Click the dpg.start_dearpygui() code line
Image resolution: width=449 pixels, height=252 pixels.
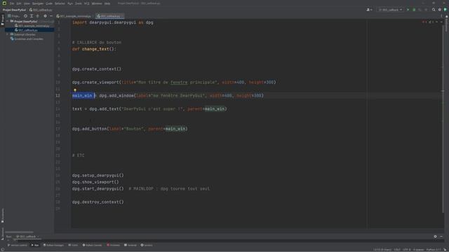point(98,188)
